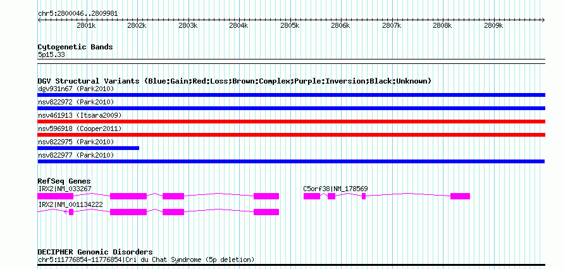Image resolution: width=563 pixels, height=269 pixels.
Task: Click the black Cri du Chat deletion bar
Action: pos(292,265)
